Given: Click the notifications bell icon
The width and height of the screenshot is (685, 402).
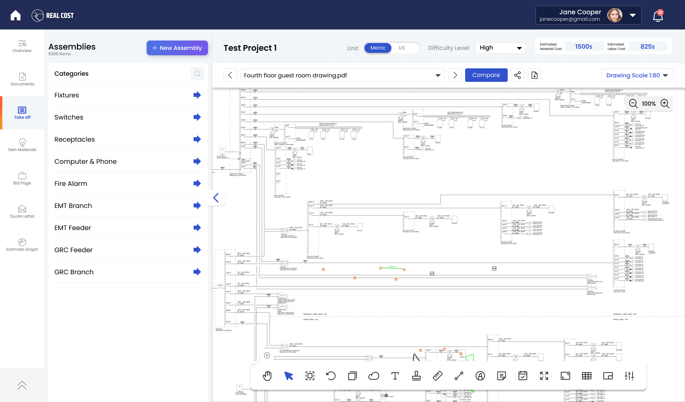Looking at the screenshot, I should pos(658,16).
